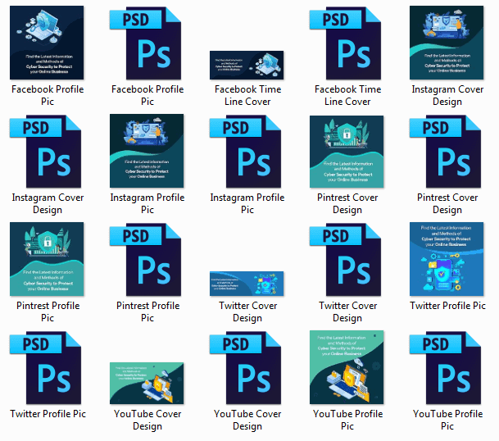Select the Twitter Cover Design PSD file icon
499x441 pixels.
[345, 260]
